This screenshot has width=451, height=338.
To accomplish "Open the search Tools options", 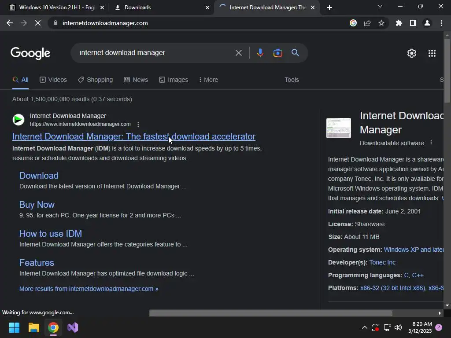I will point(292,80).
